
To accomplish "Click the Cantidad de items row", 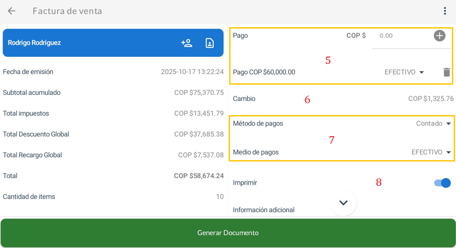I will [x=113, y=196].
